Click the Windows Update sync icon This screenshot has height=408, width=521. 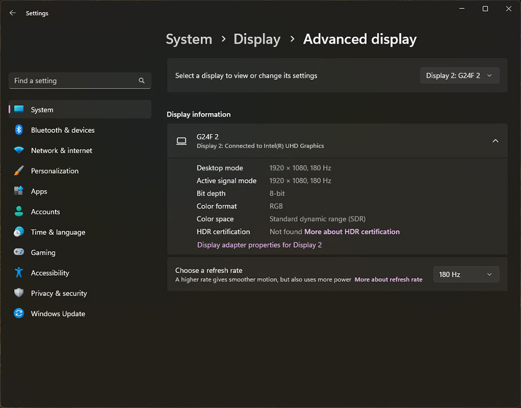pos(19,313)
